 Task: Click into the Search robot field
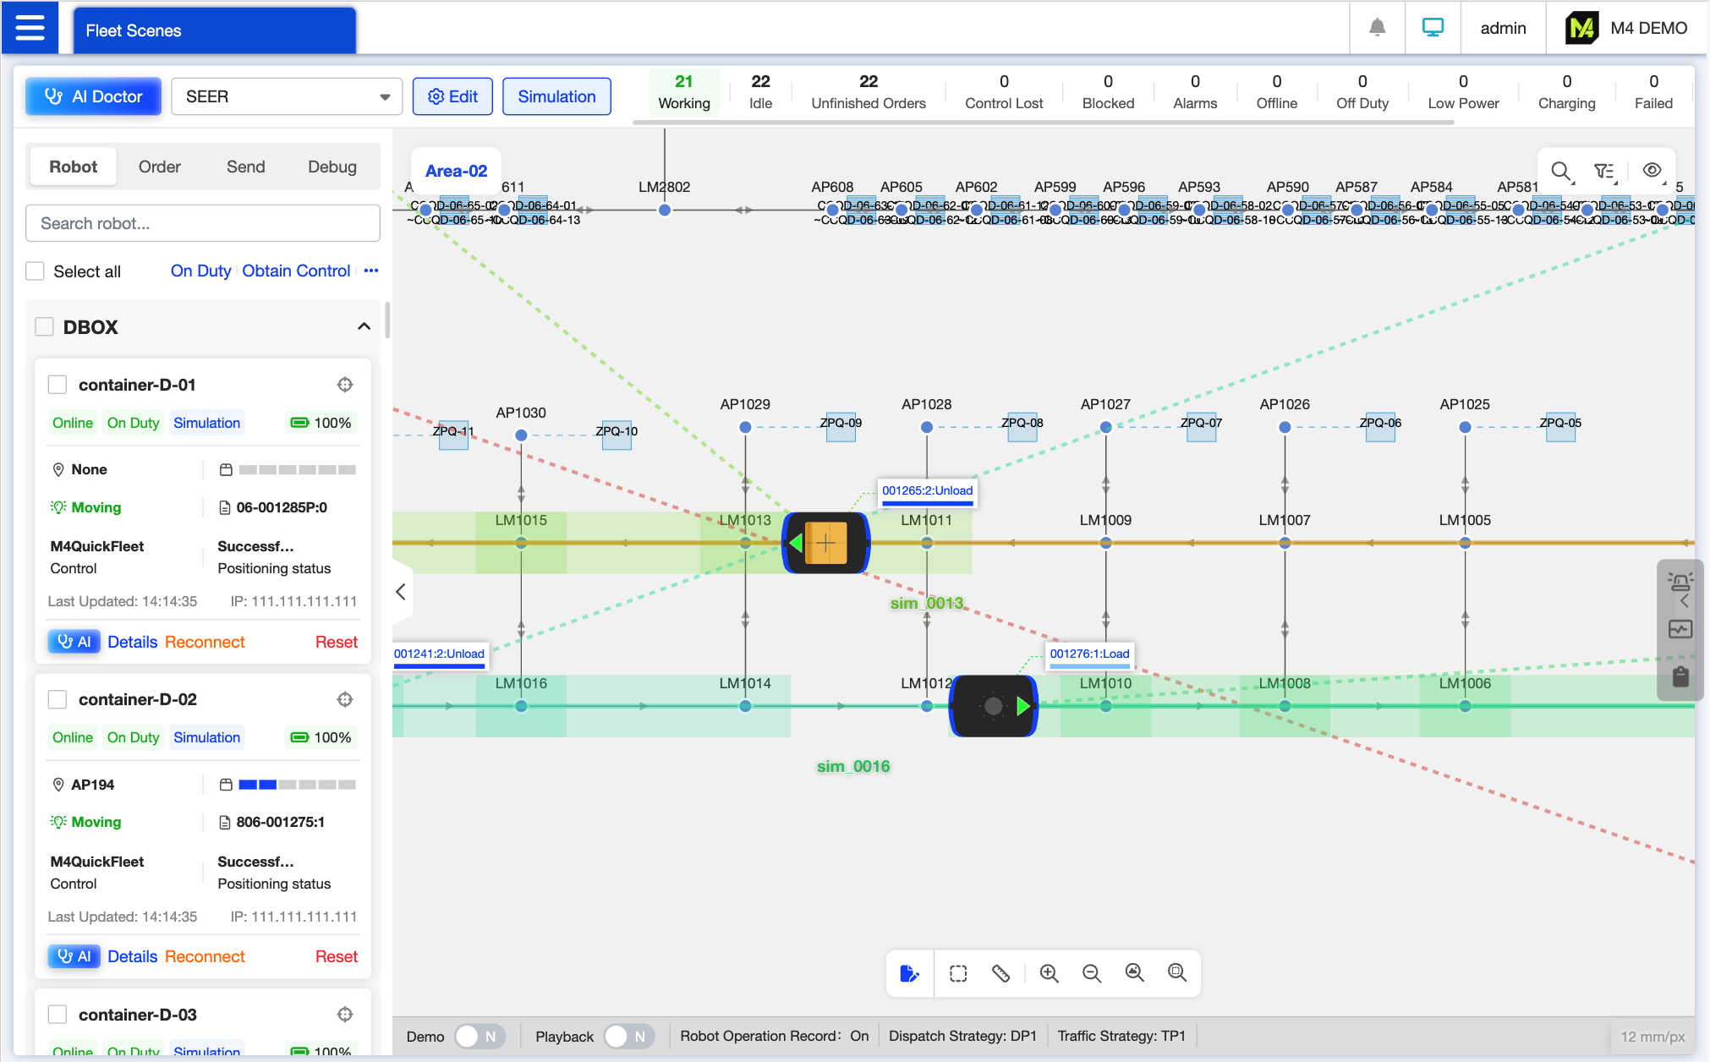click(203, 223)
